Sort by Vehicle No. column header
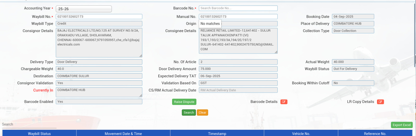 click(x=301, y=133)
